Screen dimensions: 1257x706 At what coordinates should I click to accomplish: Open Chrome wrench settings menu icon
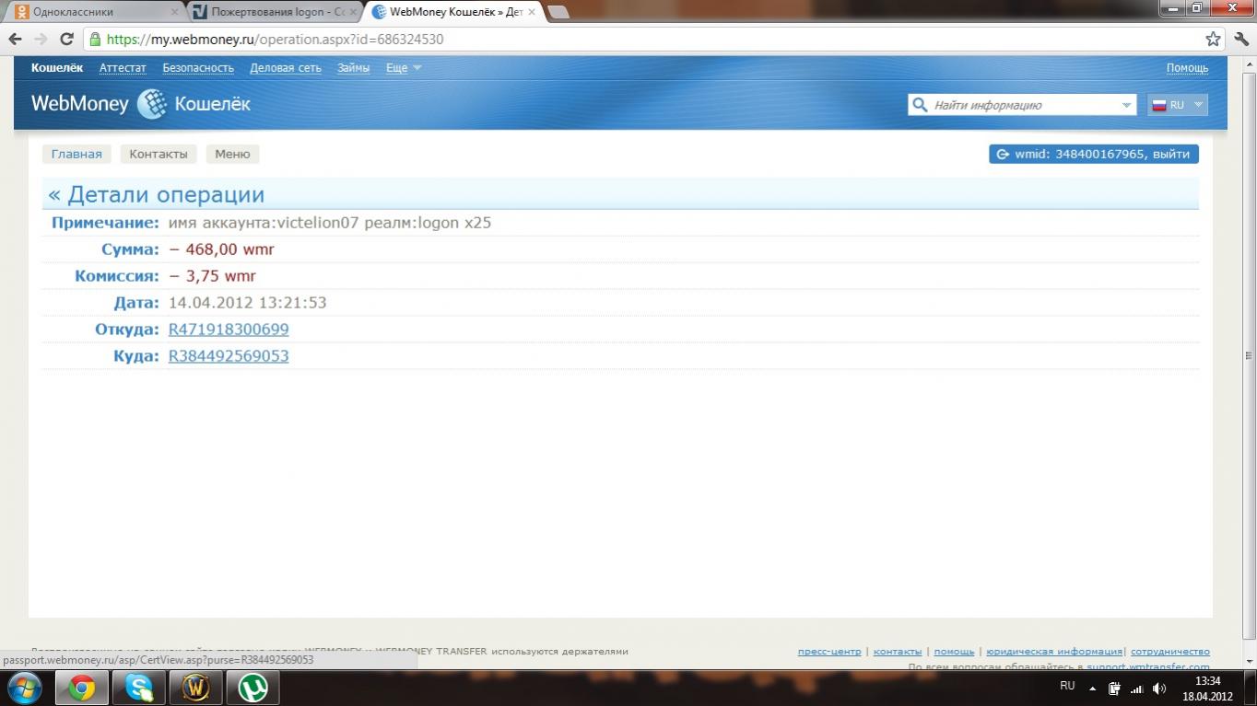coord(1239,39)
